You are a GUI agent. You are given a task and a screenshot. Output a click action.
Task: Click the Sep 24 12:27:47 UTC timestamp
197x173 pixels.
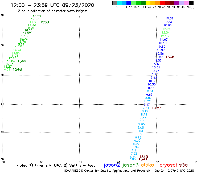click(174, 171)
